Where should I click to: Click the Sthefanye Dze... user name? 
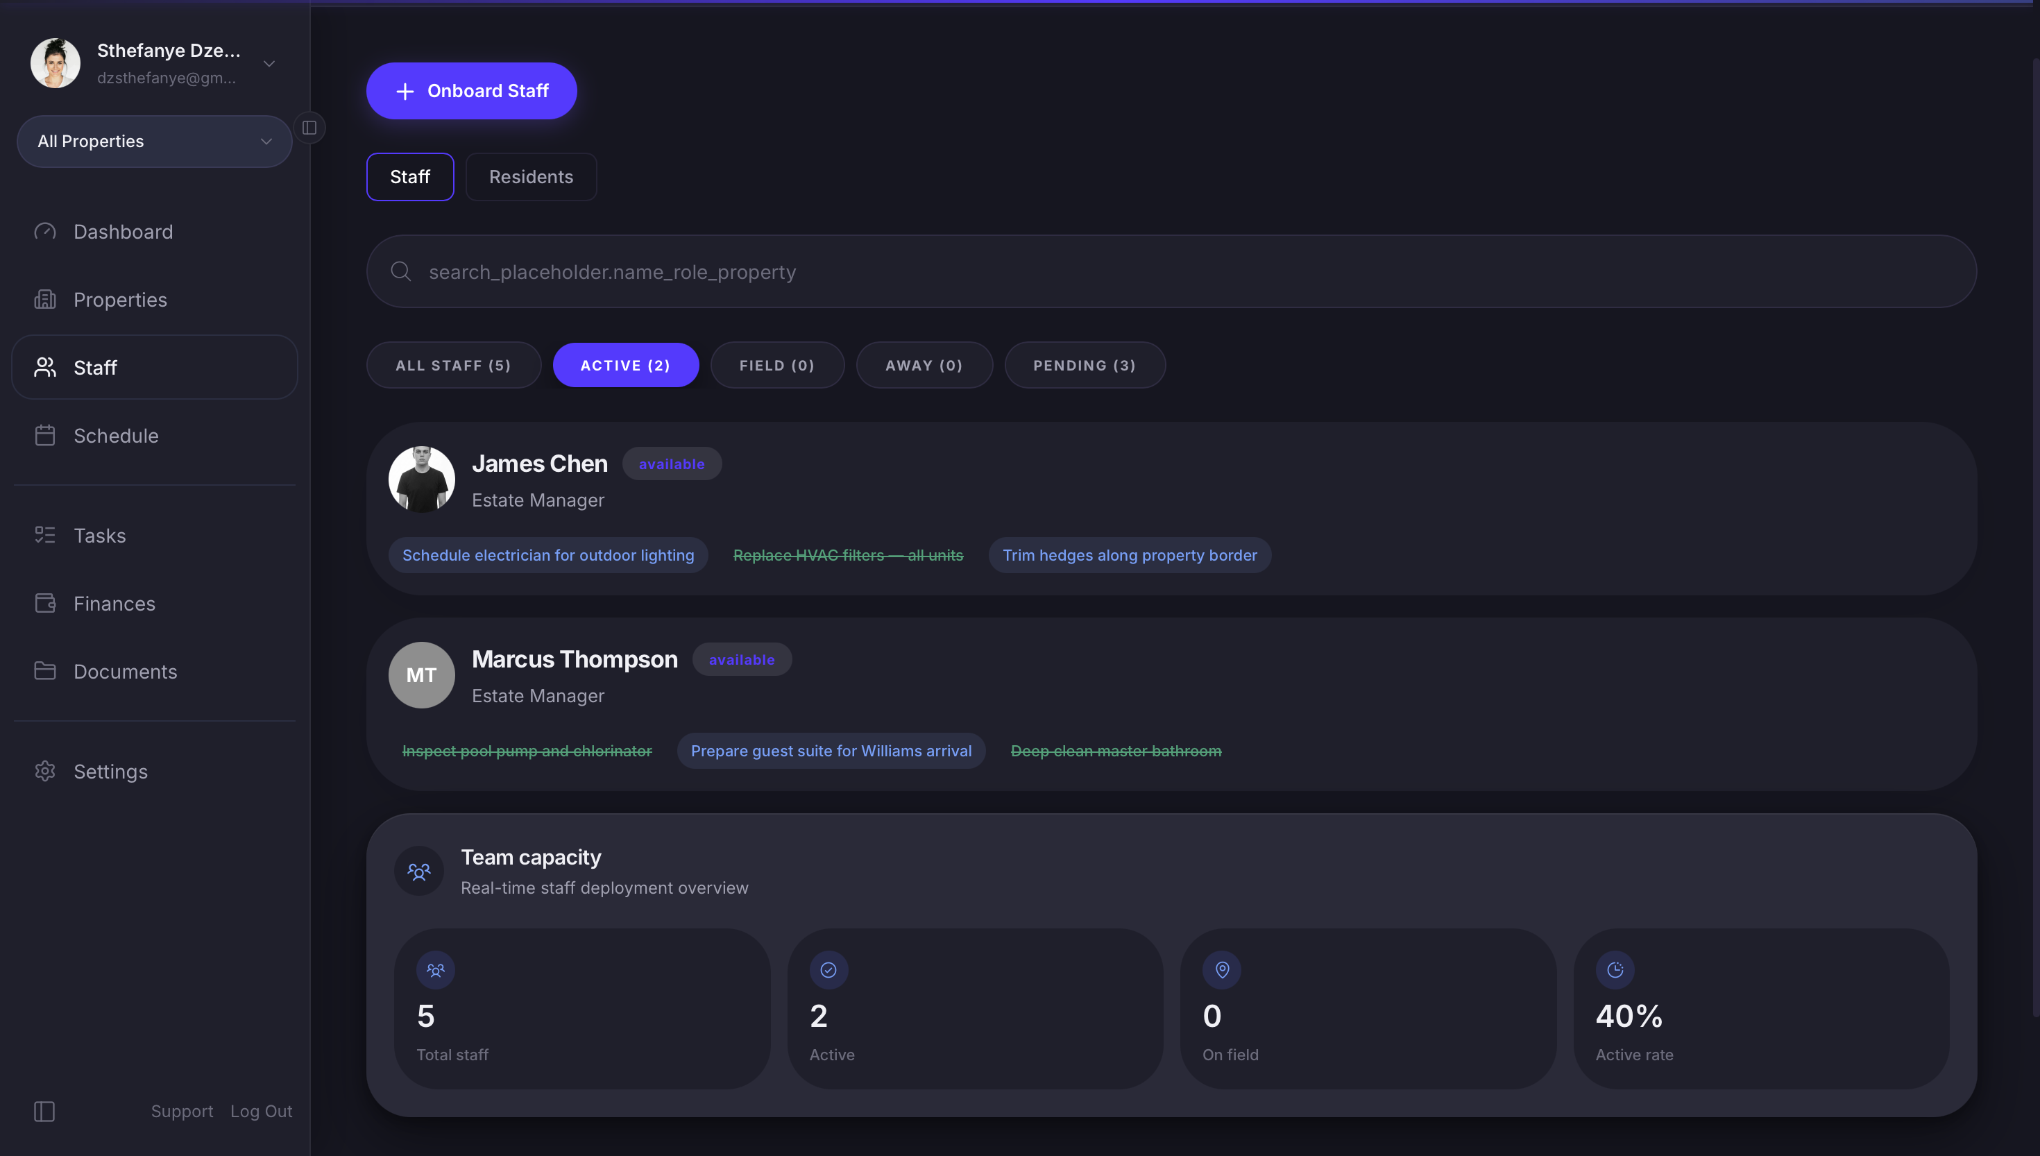169,51
